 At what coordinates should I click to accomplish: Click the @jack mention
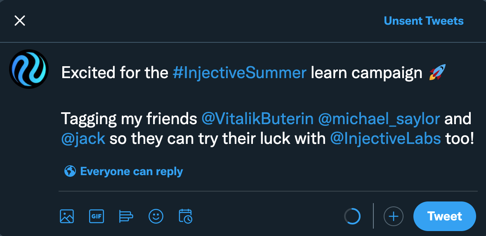[83, 139]
